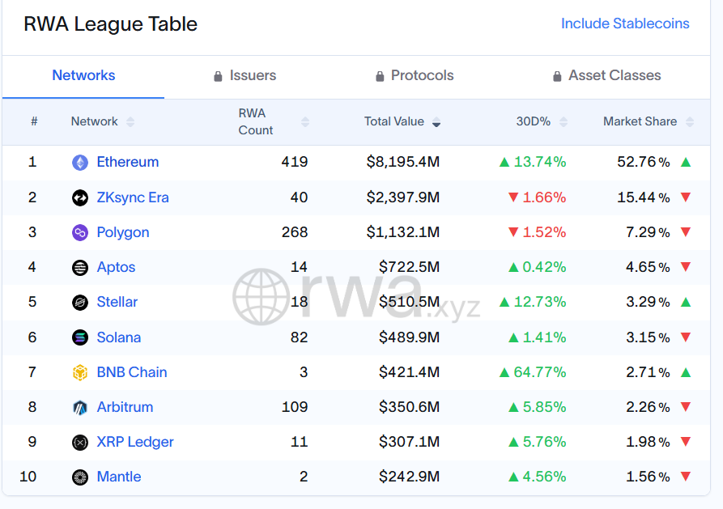
Task: Open the Mantle network link
Action: (x=119, y=477)
